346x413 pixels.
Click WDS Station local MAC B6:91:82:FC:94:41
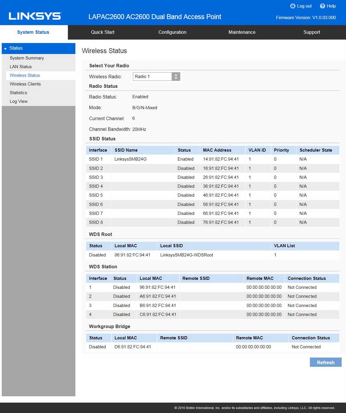tap(158, 306)
